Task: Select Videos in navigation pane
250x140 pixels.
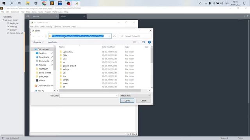Action: pos(42,80)
